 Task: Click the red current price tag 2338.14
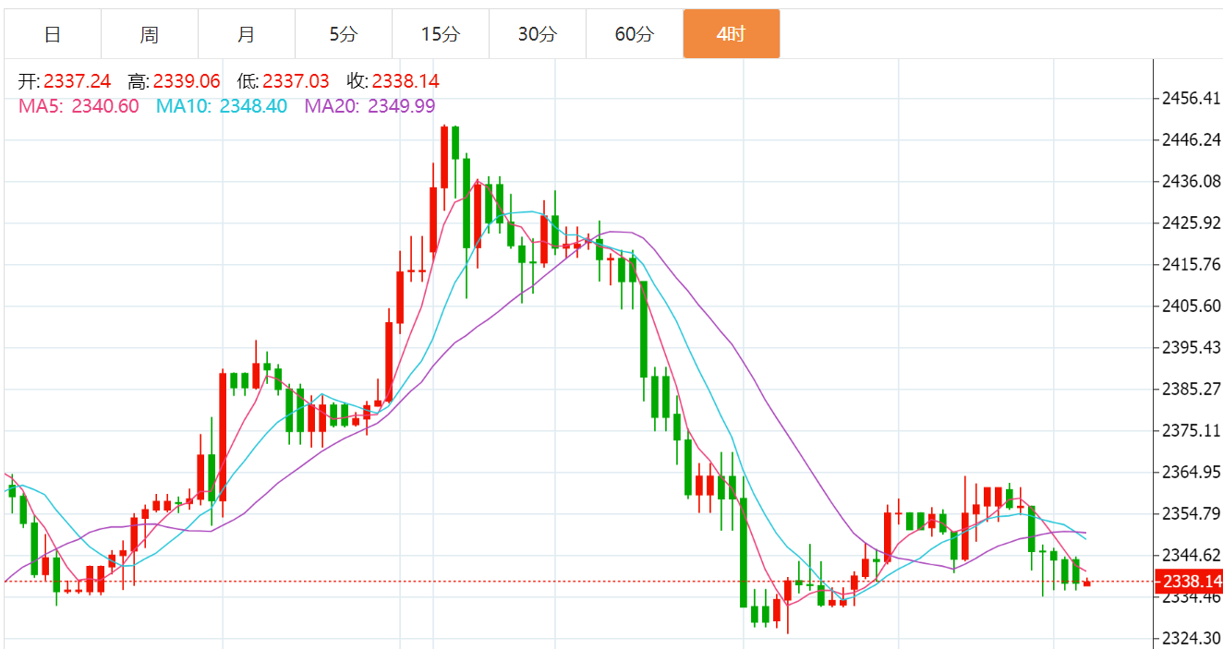(x=1190, y=582)
